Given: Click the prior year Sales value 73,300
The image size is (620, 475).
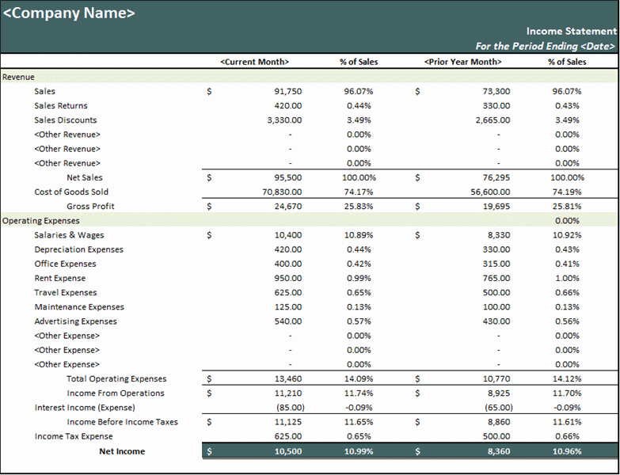Looking at the screenshot, I should [496, 91].
